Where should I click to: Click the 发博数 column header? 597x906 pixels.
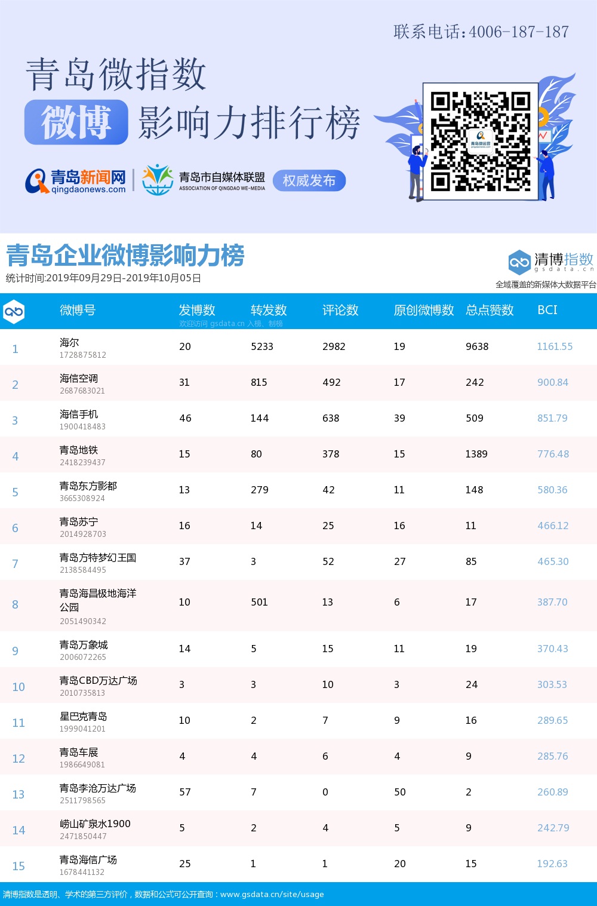[197, 310]
